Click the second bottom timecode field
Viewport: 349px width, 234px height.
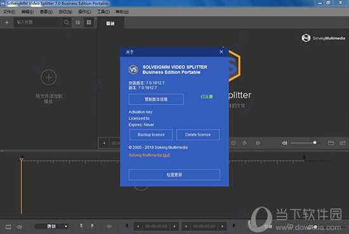(204, 226)
